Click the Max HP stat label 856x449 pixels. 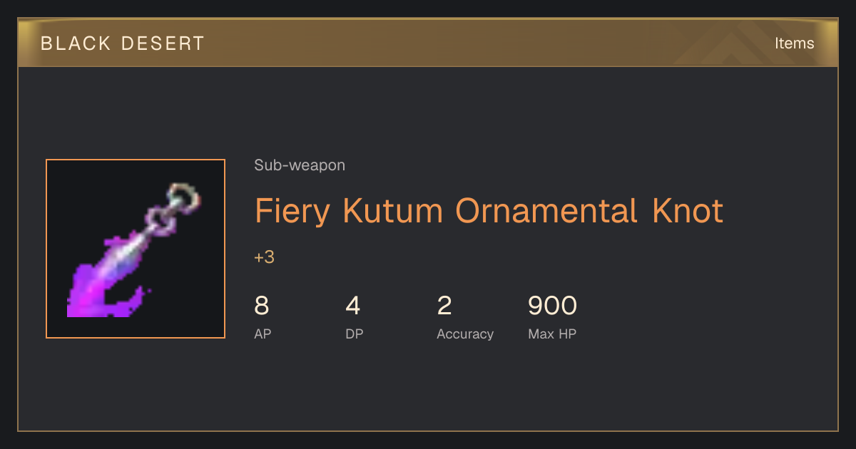coord(552,334)
